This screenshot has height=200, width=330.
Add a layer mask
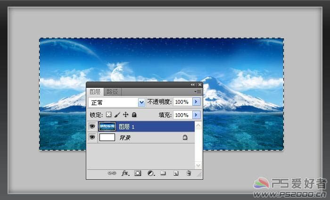(x=138, y=173)
